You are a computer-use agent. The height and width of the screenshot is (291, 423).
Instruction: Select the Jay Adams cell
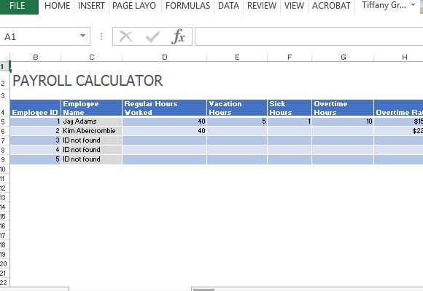pyautogui.click(x=92, y=121)
